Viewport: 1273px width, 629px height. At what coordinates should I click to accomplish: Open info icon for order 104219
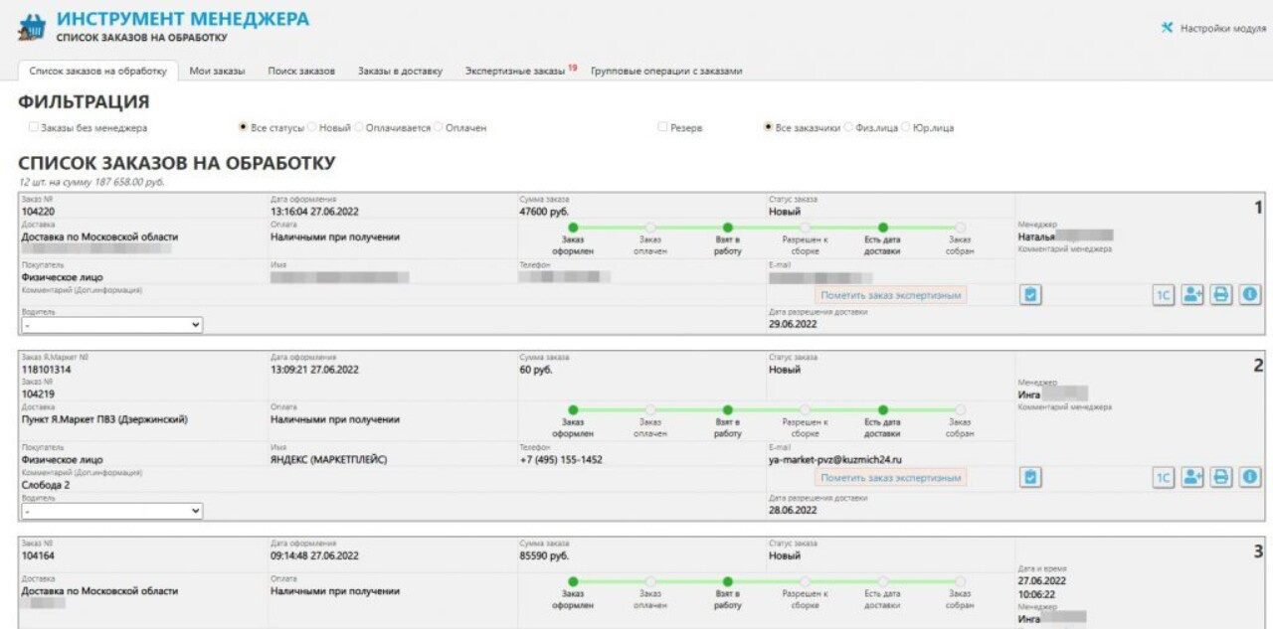tap(1250, 478)
